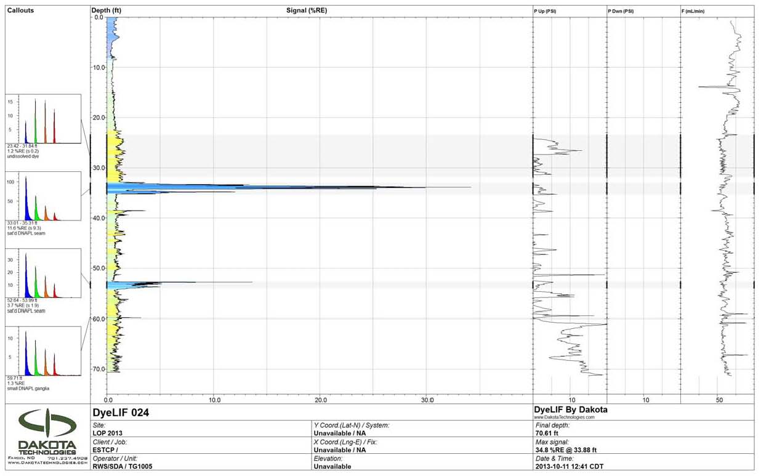Select the small DNAPL ganglia callout thumbnail

pyautogui.click(x=44, y=351)
